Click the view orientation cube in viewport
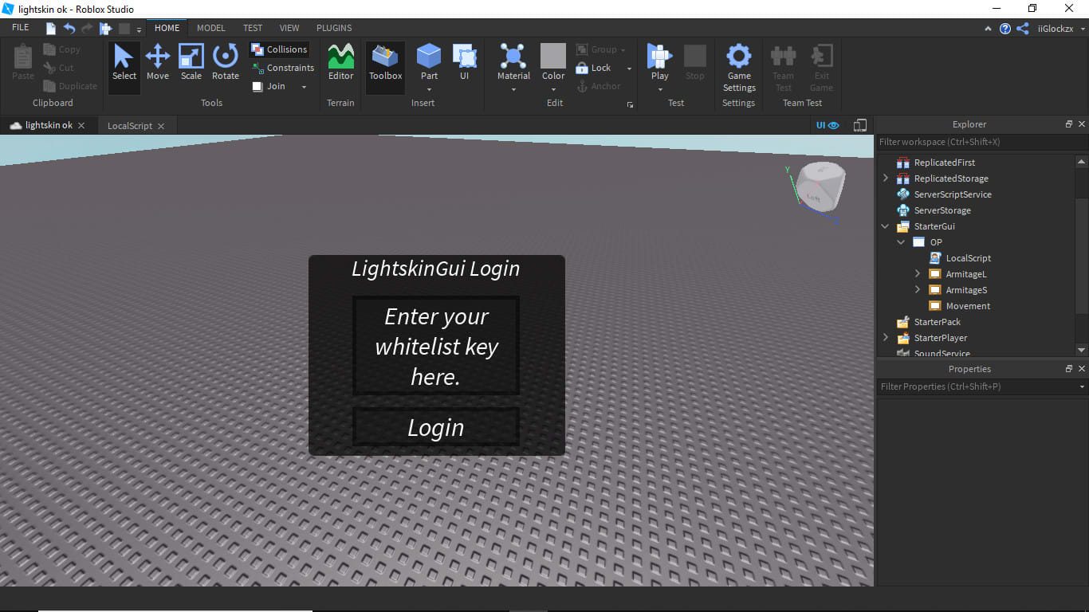Screen dimensions: 1089x612 point(821,187)
